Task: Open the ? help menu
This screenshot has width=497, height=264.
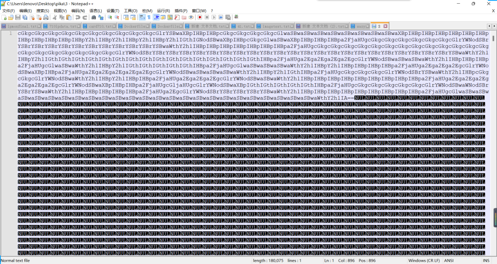Action: 212,11
